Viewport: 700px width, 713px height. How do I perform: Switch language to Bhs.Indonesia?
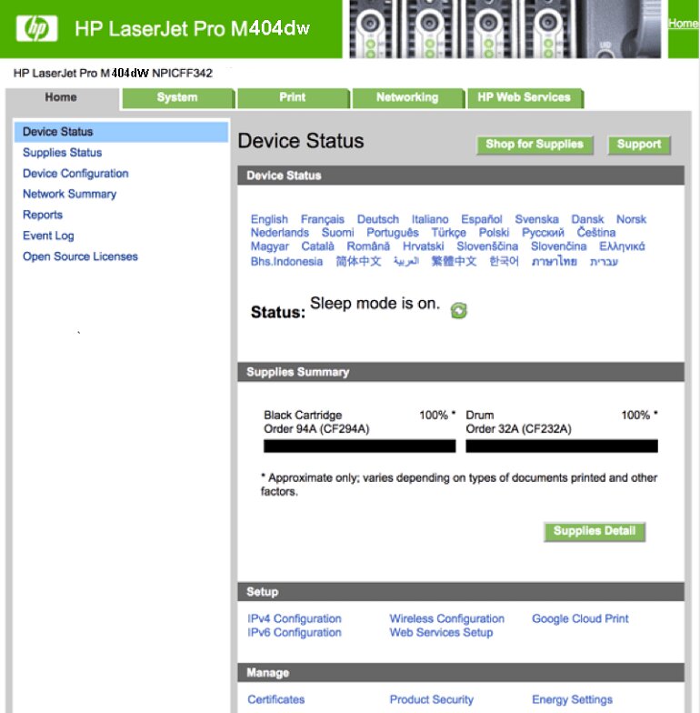286,262
